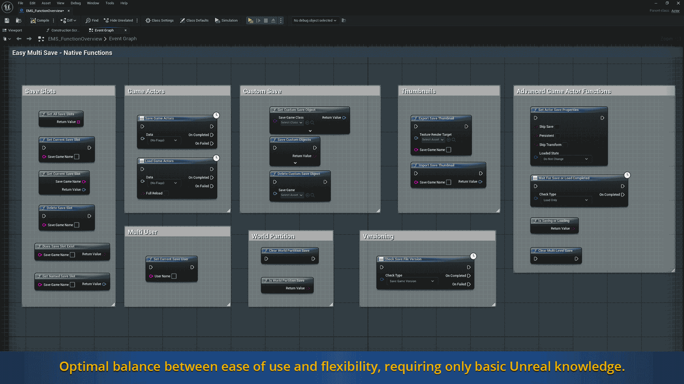Screen dimensions: 684x384
Task: Close the Event Graph tab
Action: [x=125, y=31]
